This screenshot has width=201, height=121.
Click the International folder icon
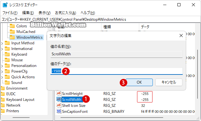click(7, 49)
